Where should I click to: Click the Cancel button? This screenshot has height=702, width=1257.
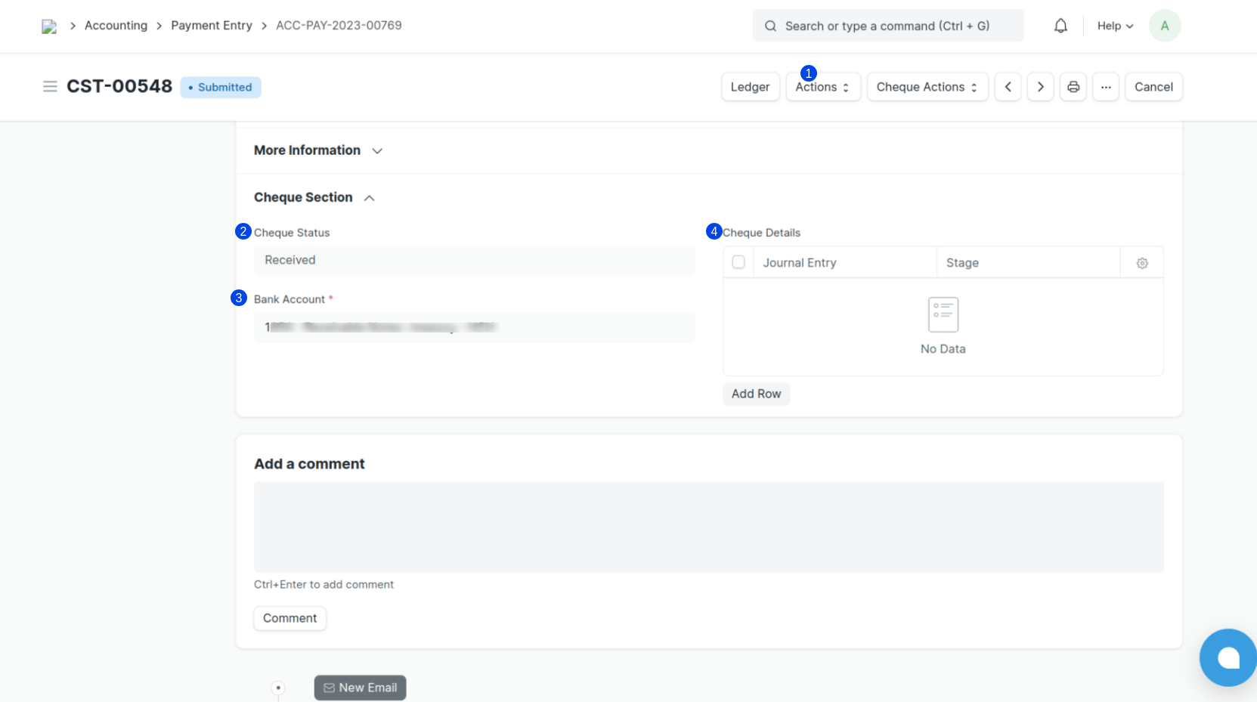1153,87
